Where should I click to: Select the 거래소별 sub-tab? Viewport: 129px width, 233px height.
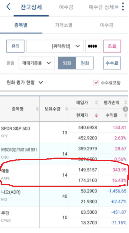pyautogui.click(x=64, y=25)
